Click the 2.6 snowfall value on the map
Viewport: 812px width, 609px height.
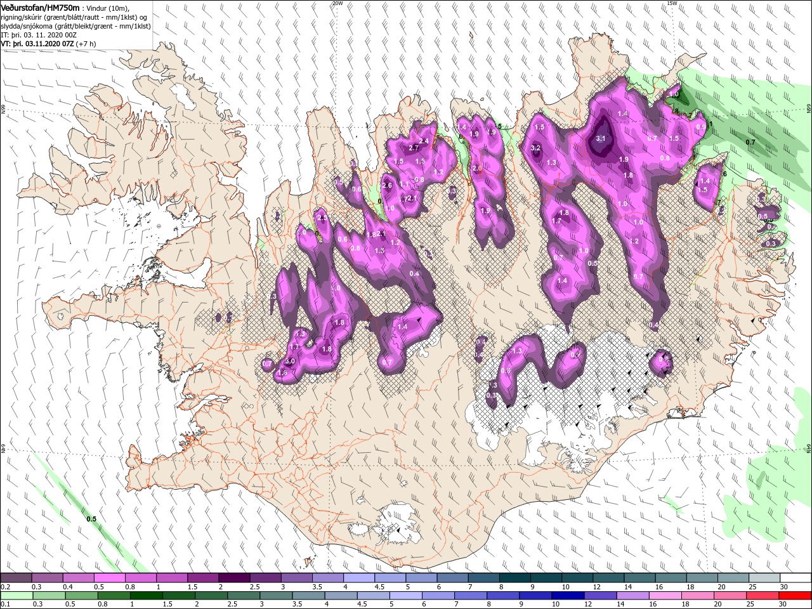click(x=387, y=185)
